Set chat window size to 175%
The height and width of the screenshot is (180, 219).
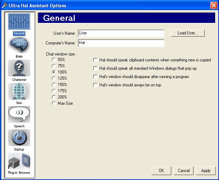coord(54,91)
